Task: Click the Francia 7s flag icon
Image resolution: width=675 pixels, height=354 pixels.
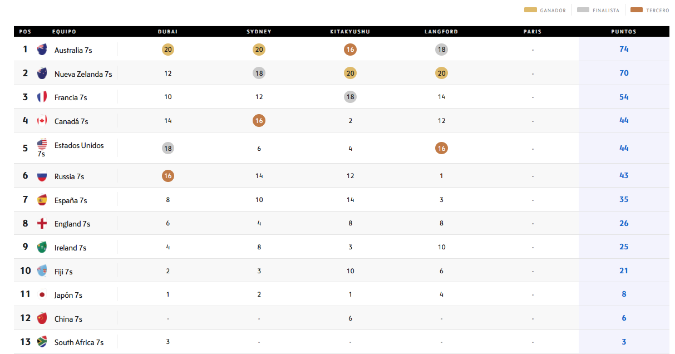Action: (x=42, y=97)
